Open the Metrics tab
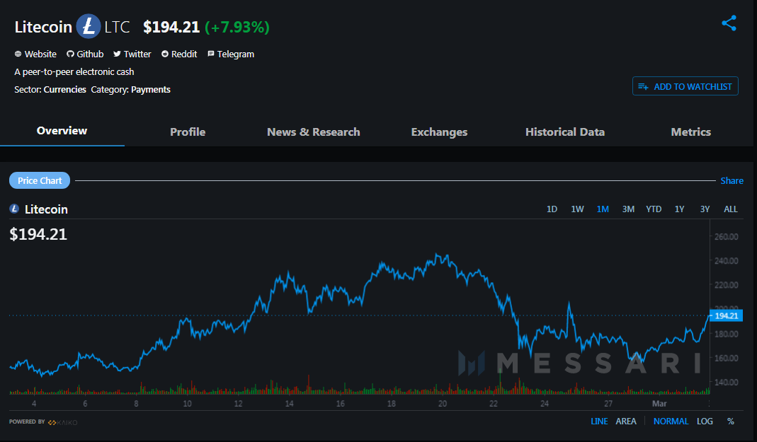The height and width of the screenshot is (442, 757). point(691,132)
